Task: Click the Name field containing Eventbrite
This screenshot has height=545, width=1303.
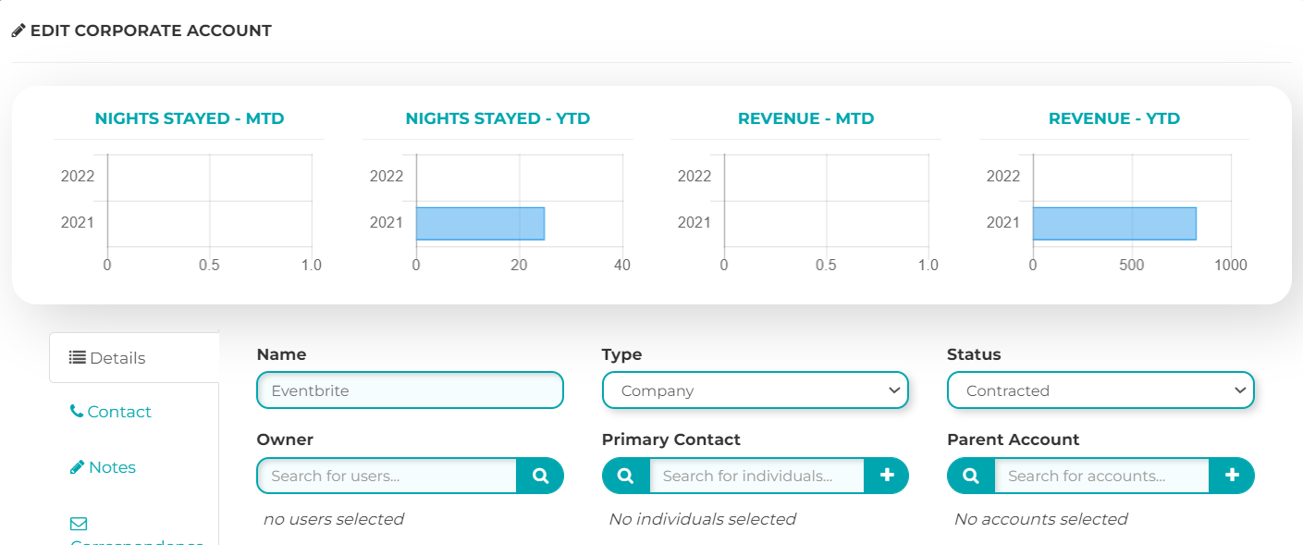Action: point(410,390)
